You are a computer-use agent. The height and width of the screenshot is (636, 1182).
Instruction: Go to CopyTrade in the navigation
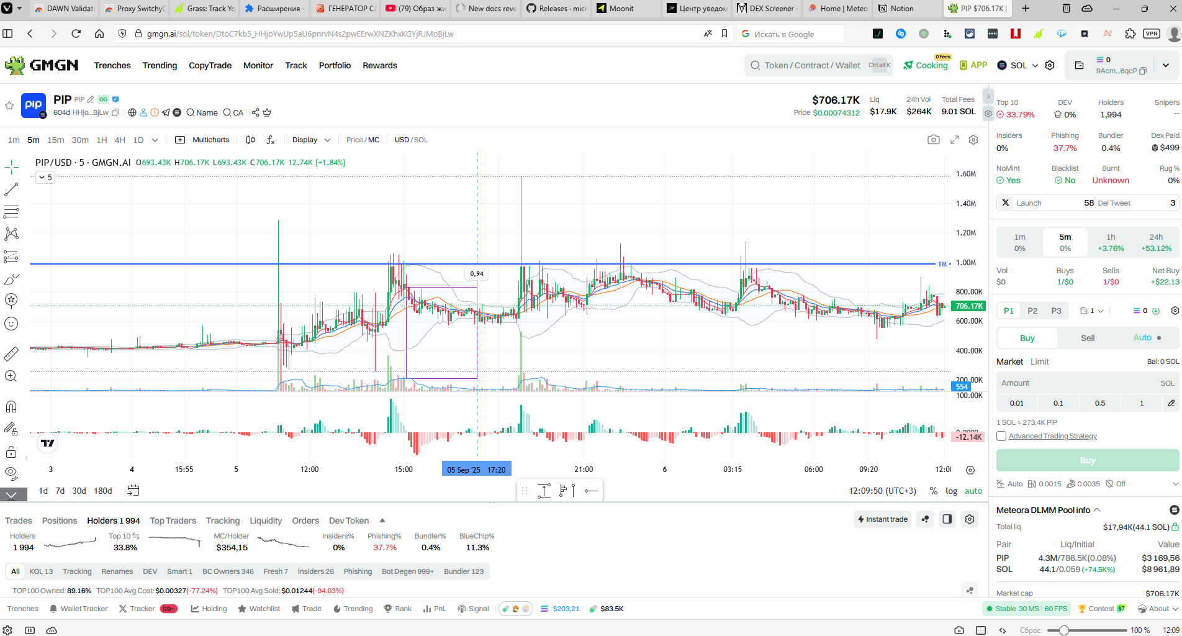coord(210,65)
